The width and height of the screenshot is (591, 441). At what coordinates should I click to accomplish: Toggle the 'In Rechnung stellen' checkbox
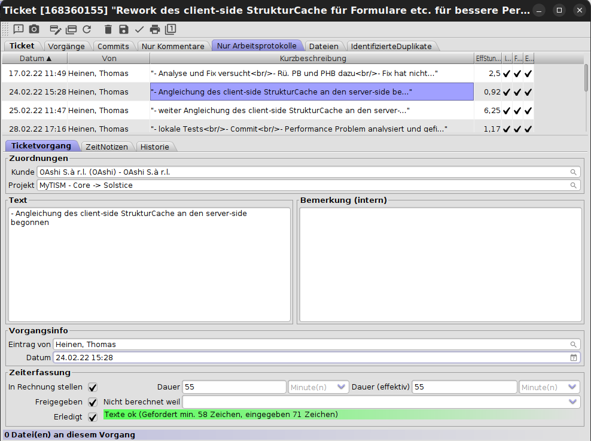[93, 387]
